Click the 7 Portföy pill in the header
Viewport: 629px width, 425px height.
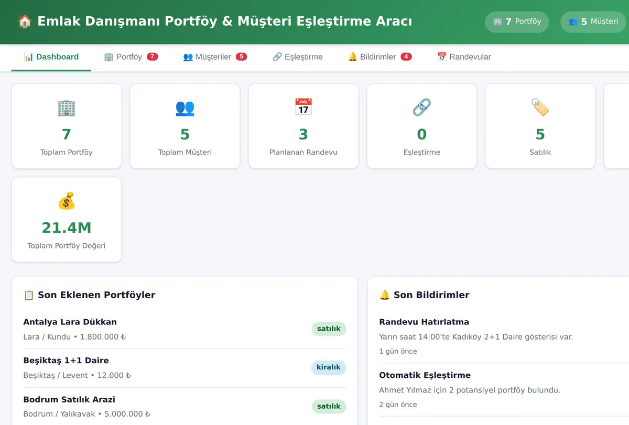[517, 22]
